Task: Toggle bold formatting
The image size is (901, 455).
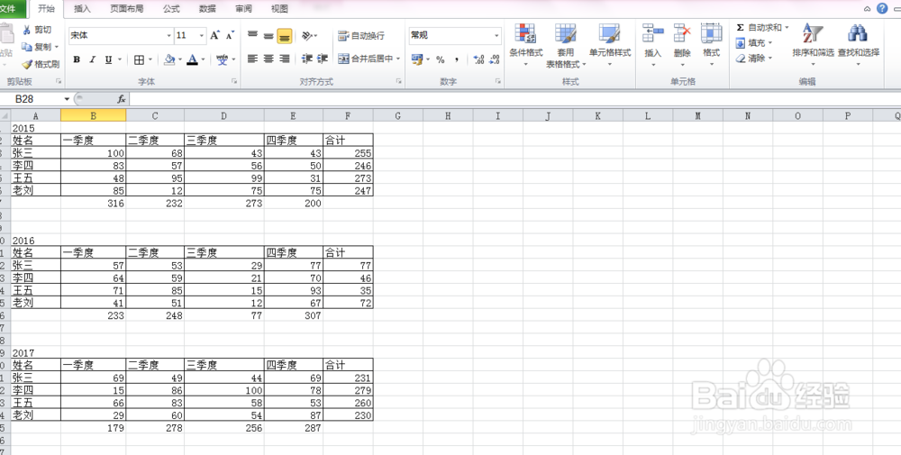Action: 77,59
